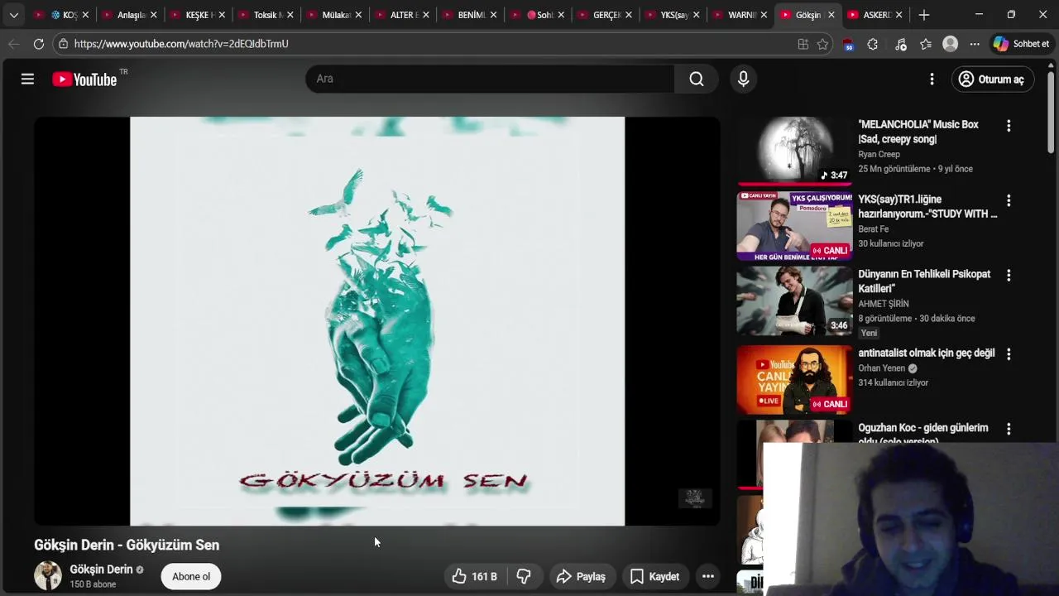
Task: Switch to the ALTER browser tab
Action: point(400,15)
